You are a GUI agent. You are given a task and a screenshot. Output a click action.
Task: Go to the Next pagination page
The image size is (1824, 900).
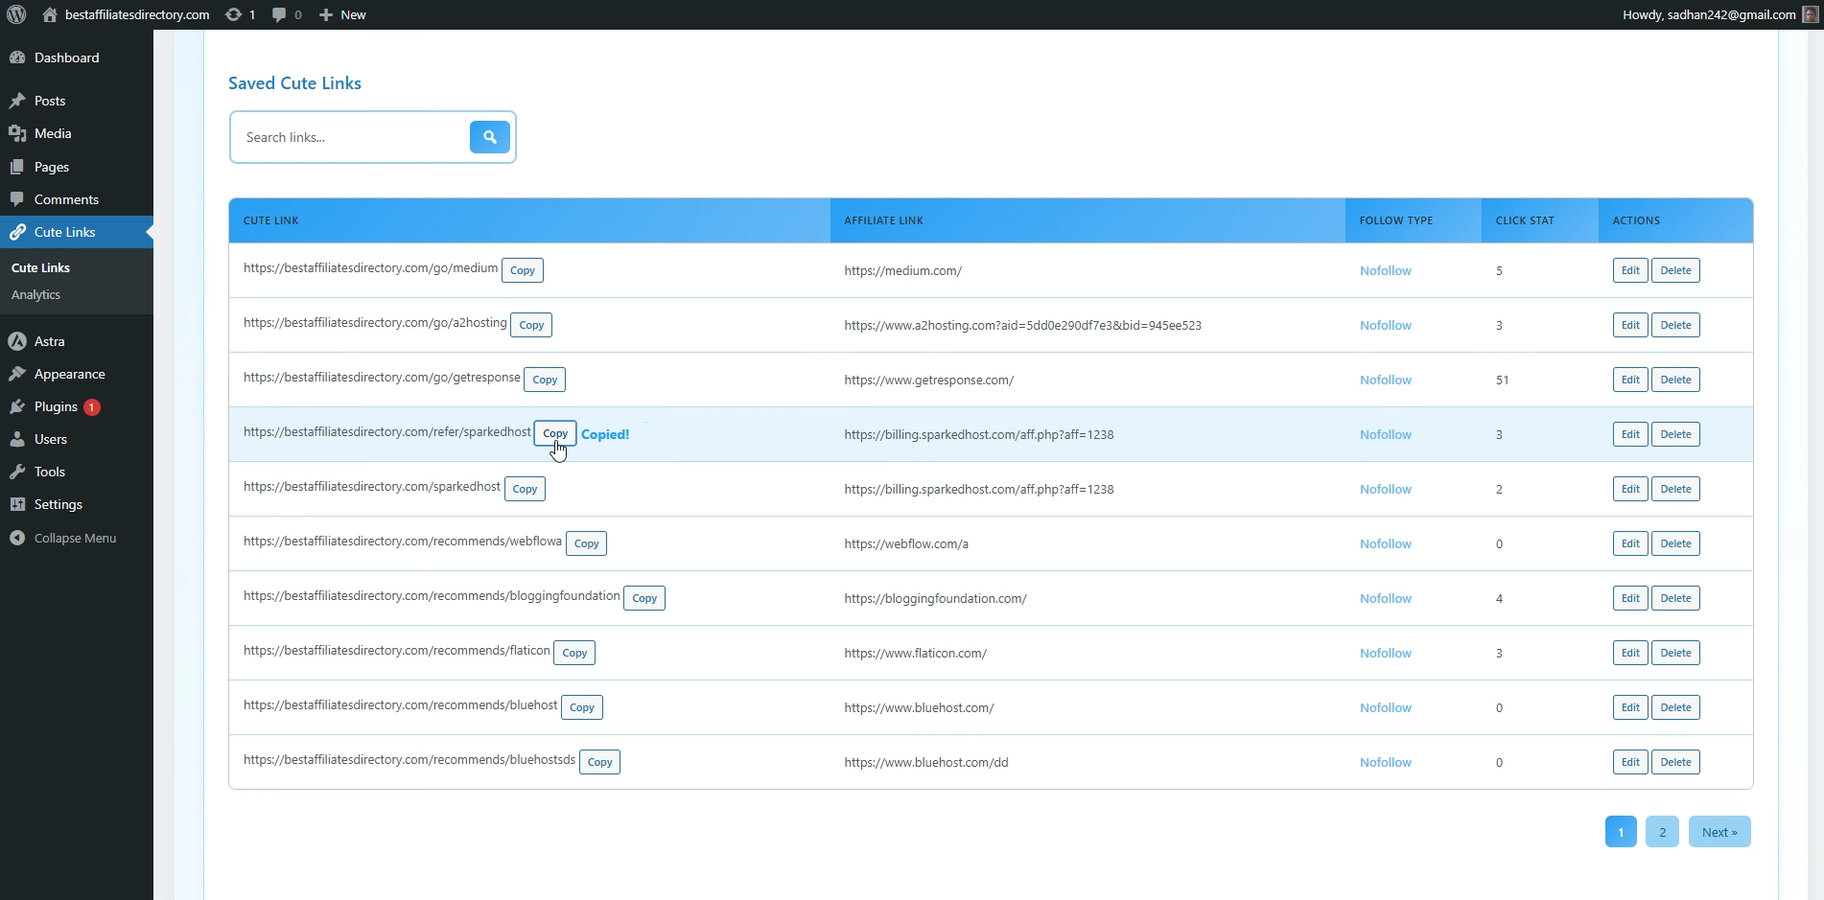1719,831
